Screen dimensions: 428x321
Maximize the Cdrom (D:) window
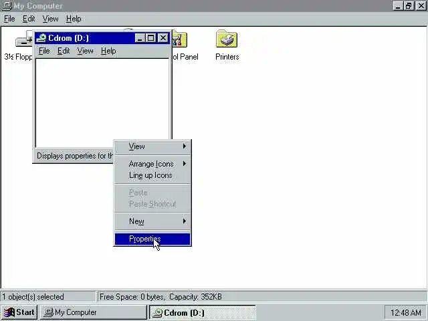(150, 38)
